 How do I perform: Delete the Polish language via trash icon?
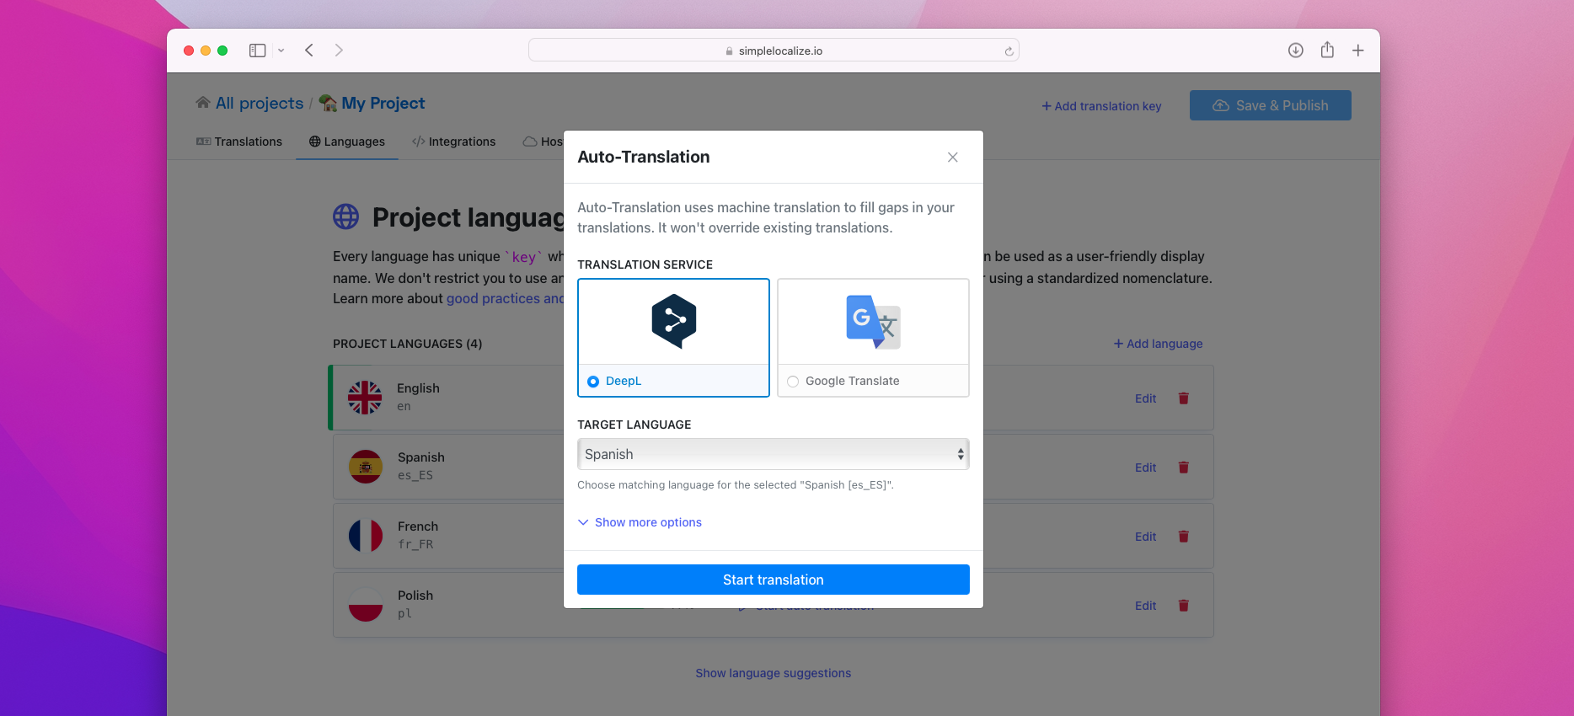[1183, 606]
